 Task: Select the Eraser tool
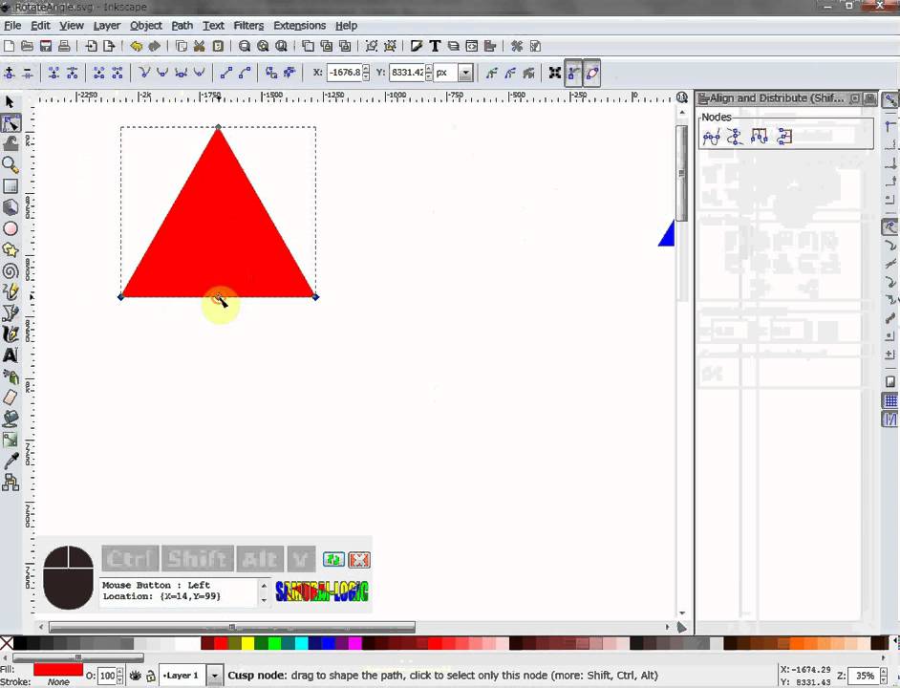[11, 398]
